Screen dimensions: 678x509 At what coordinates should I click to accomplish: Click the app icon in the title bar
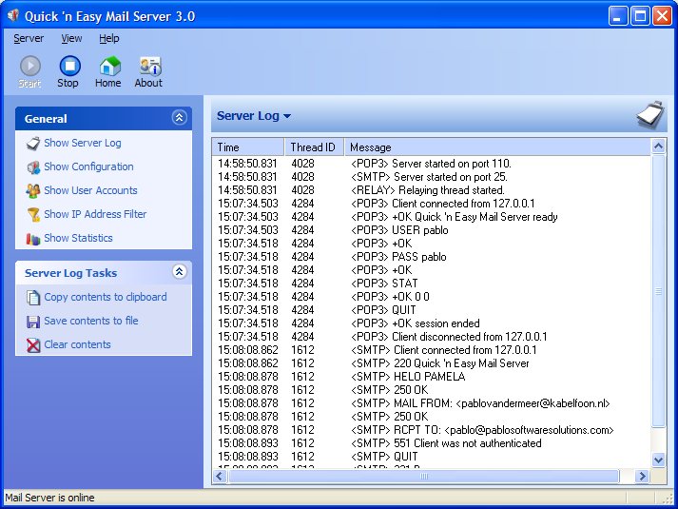pyautogui.click(x=13, y=15)
